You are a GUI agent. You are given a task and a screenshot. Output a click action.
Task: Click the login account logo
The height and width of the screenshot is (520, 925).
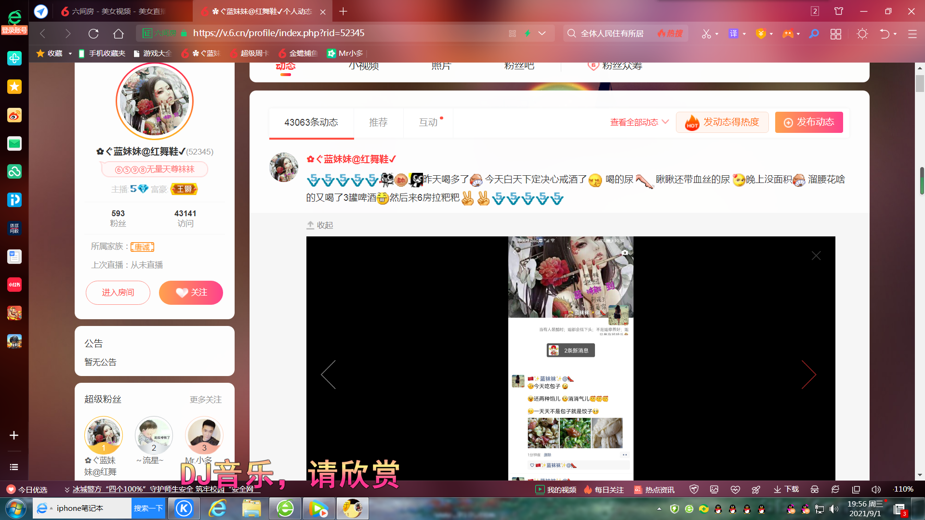click(x=14, y=22)
